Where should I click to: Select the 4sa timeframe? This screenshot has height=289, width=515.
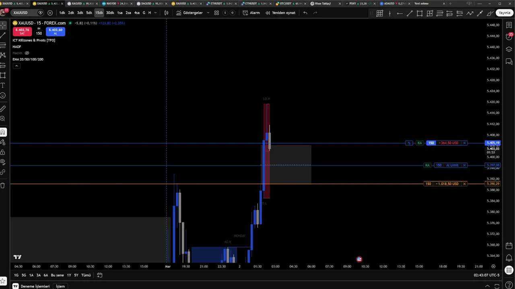click(x=137, y=12)
